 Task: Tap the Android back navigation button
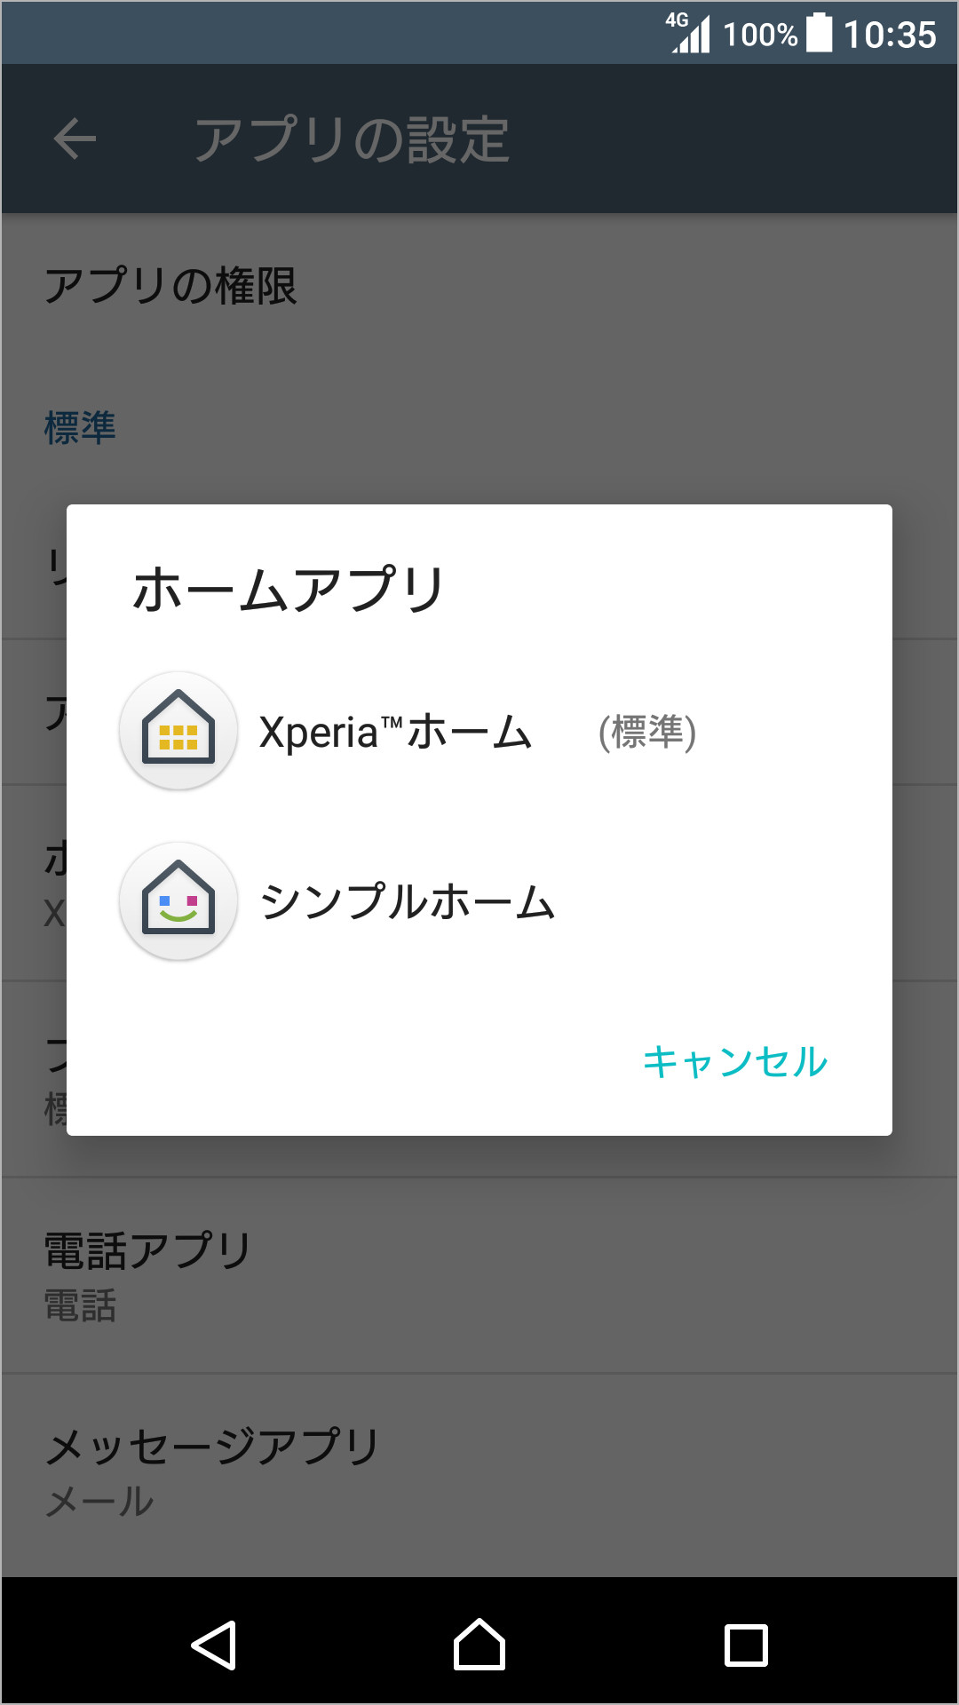[214, 1645]
